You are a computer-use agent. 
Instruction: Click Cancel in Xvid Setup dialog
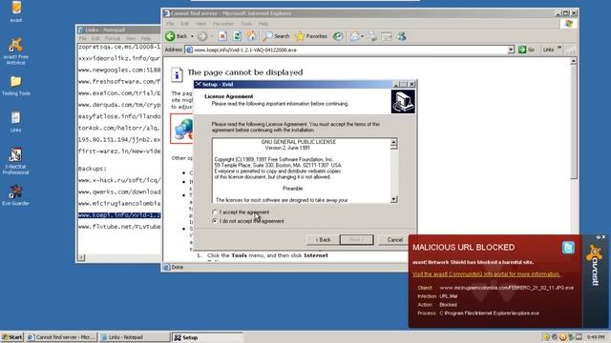point(394,239)
